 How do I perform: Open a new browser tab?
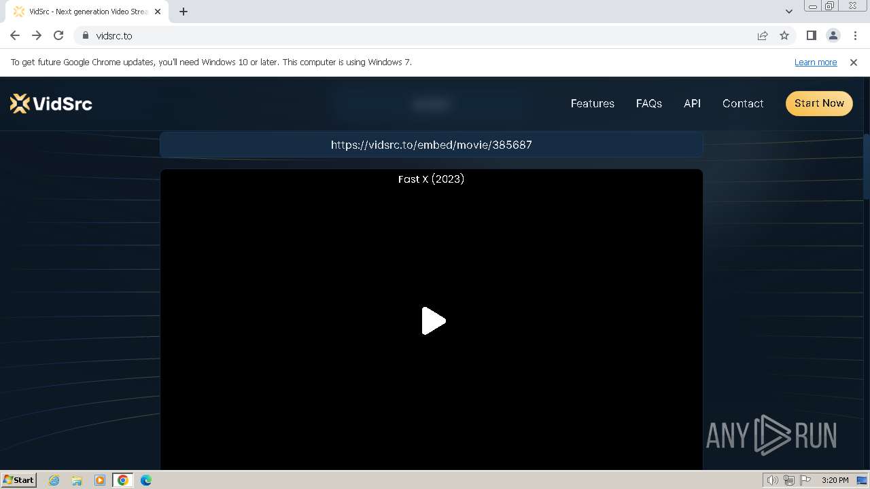pos(183,12)
